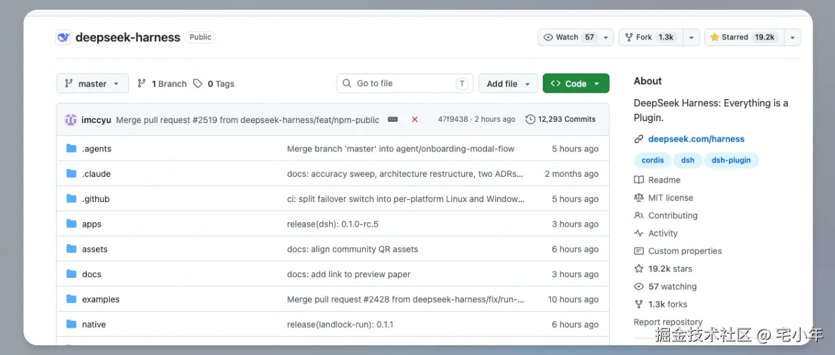The width and height of the screenshot is (835, 355).
Task: Open the deepseek-harness repository title link
Action: 128,38
